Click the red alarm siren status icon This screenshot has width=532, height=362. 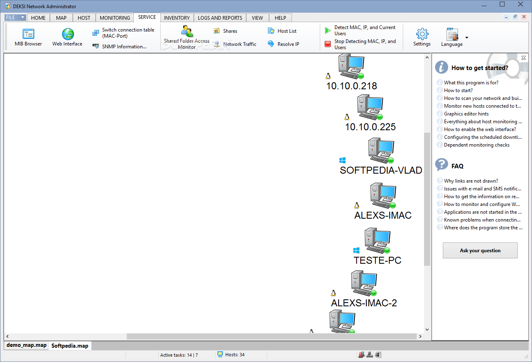point(361,355)
